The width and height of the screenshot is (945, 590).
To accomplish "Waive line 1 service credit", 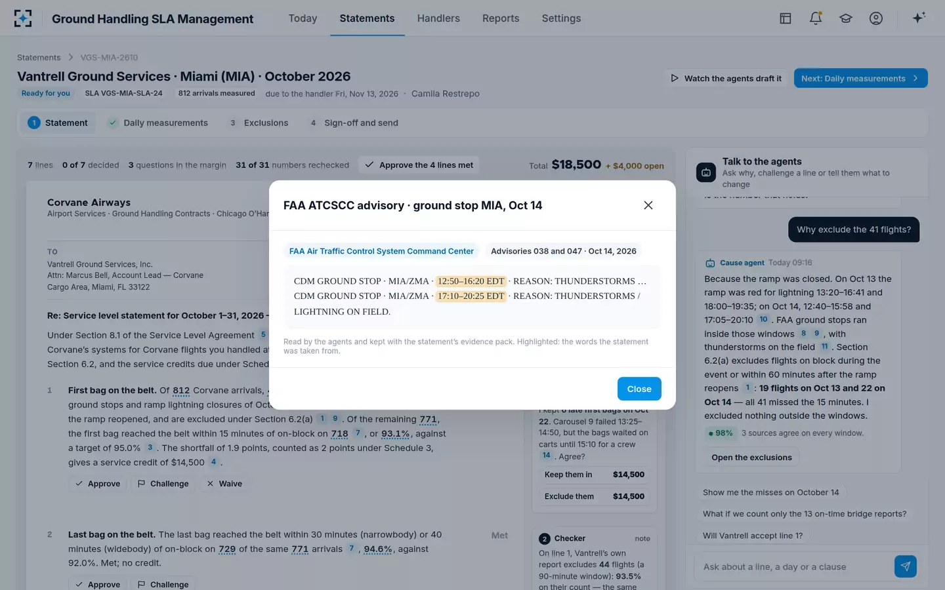I will pos(224,484).
